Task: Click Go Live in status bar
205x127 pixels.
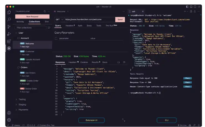Action: coord(182,125)
